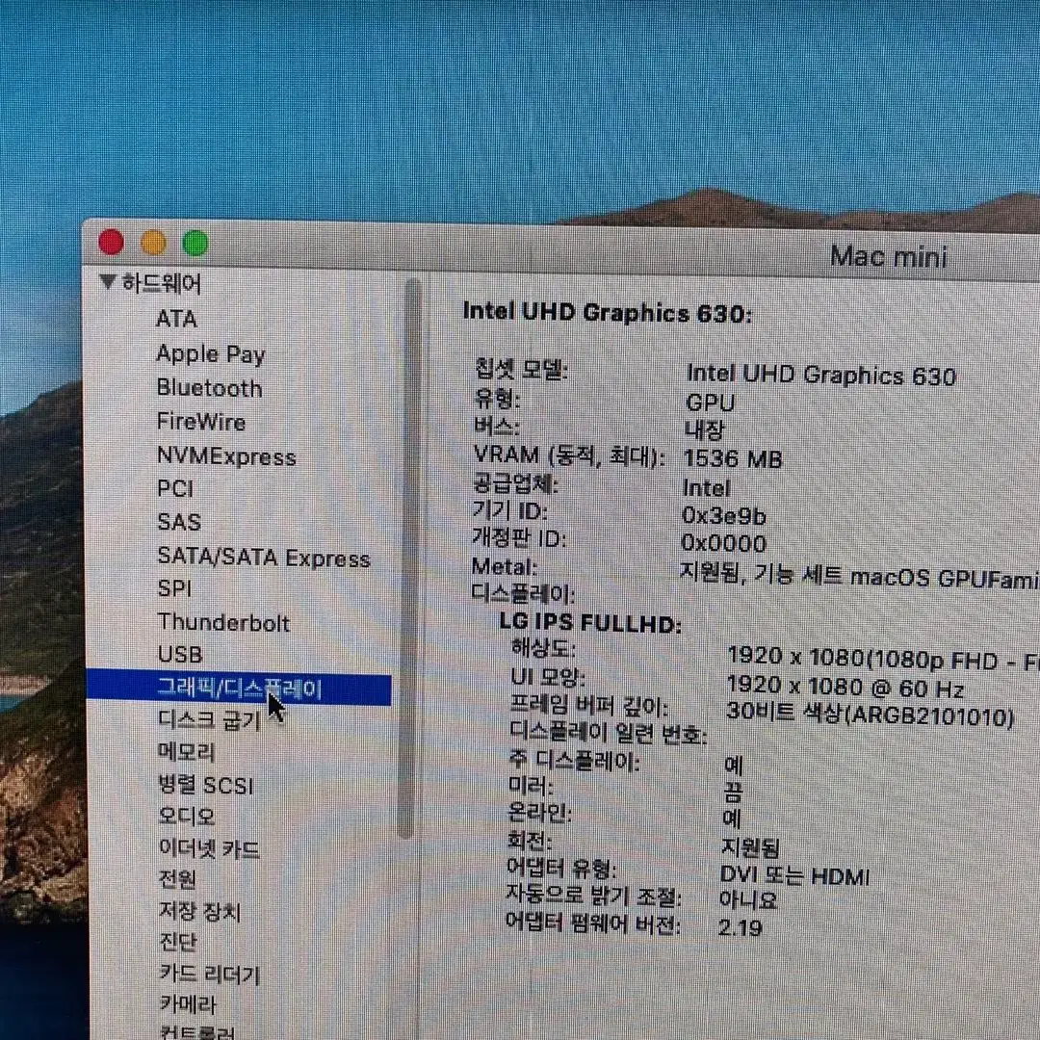This screenshot has width=1040, height=1040.
Task: Select the PCI sidebar row
Action: coord(175,489)
